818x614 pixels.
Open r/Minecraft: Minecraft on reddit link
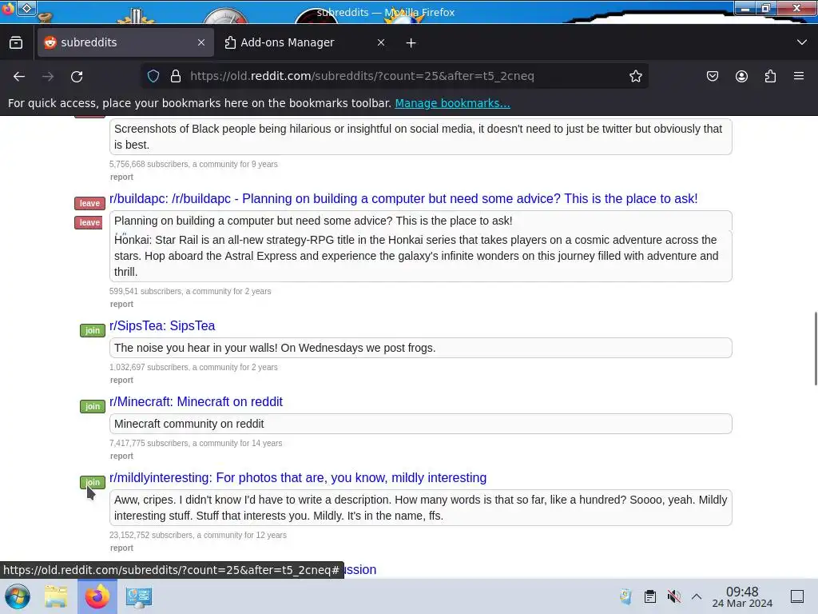[197, 402]
